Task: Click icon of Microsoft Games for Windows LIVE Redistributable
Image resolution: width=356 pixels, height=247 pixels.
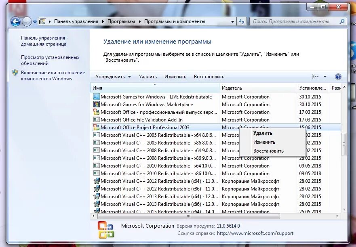Action: (97, 96)
